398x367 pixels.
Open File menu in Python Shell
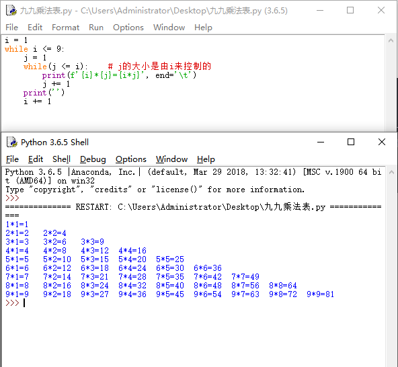(x=12, y=159)
